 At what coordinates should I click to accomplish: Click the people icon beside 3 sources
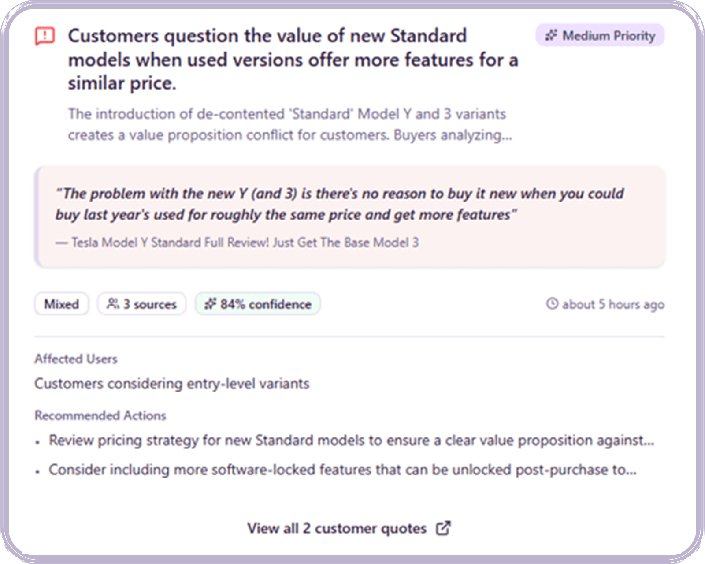click(113, 304)
